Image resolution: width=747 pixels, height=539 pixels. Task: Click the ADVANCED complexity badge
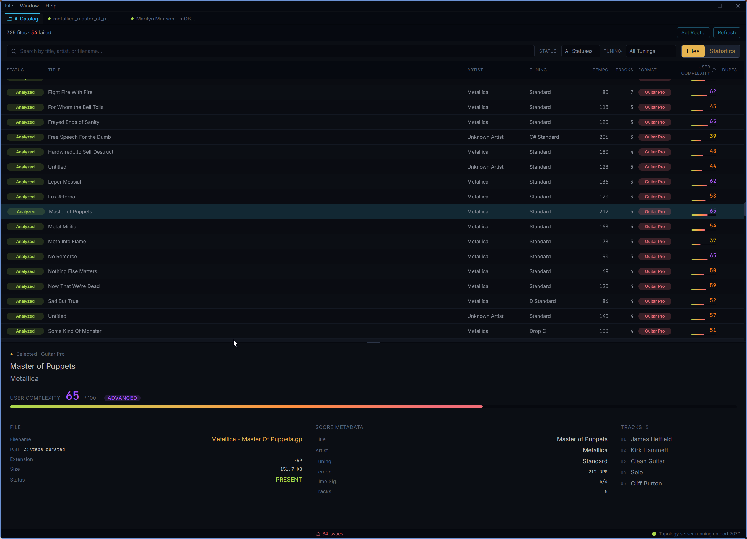tap(122, 398)
